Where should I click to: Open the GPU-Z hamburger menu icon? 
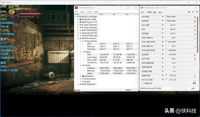click(196, 12)
